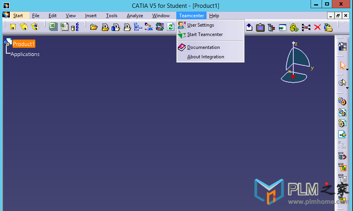Image resolution: width=353 pixels, height=211 pixels.
Task: Click the gear with cursor selection icon
Action: click(x=342, y=83)
